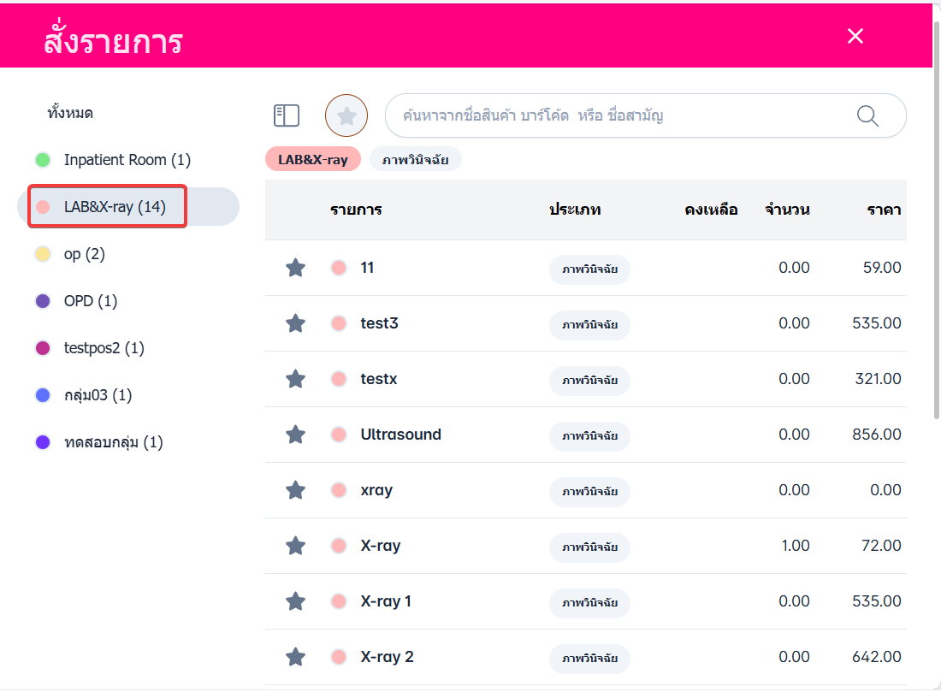Click the search magnifier icon
The height and width of the screenshot is (692, 941).
pyautogui.click(x=867, y=115)
